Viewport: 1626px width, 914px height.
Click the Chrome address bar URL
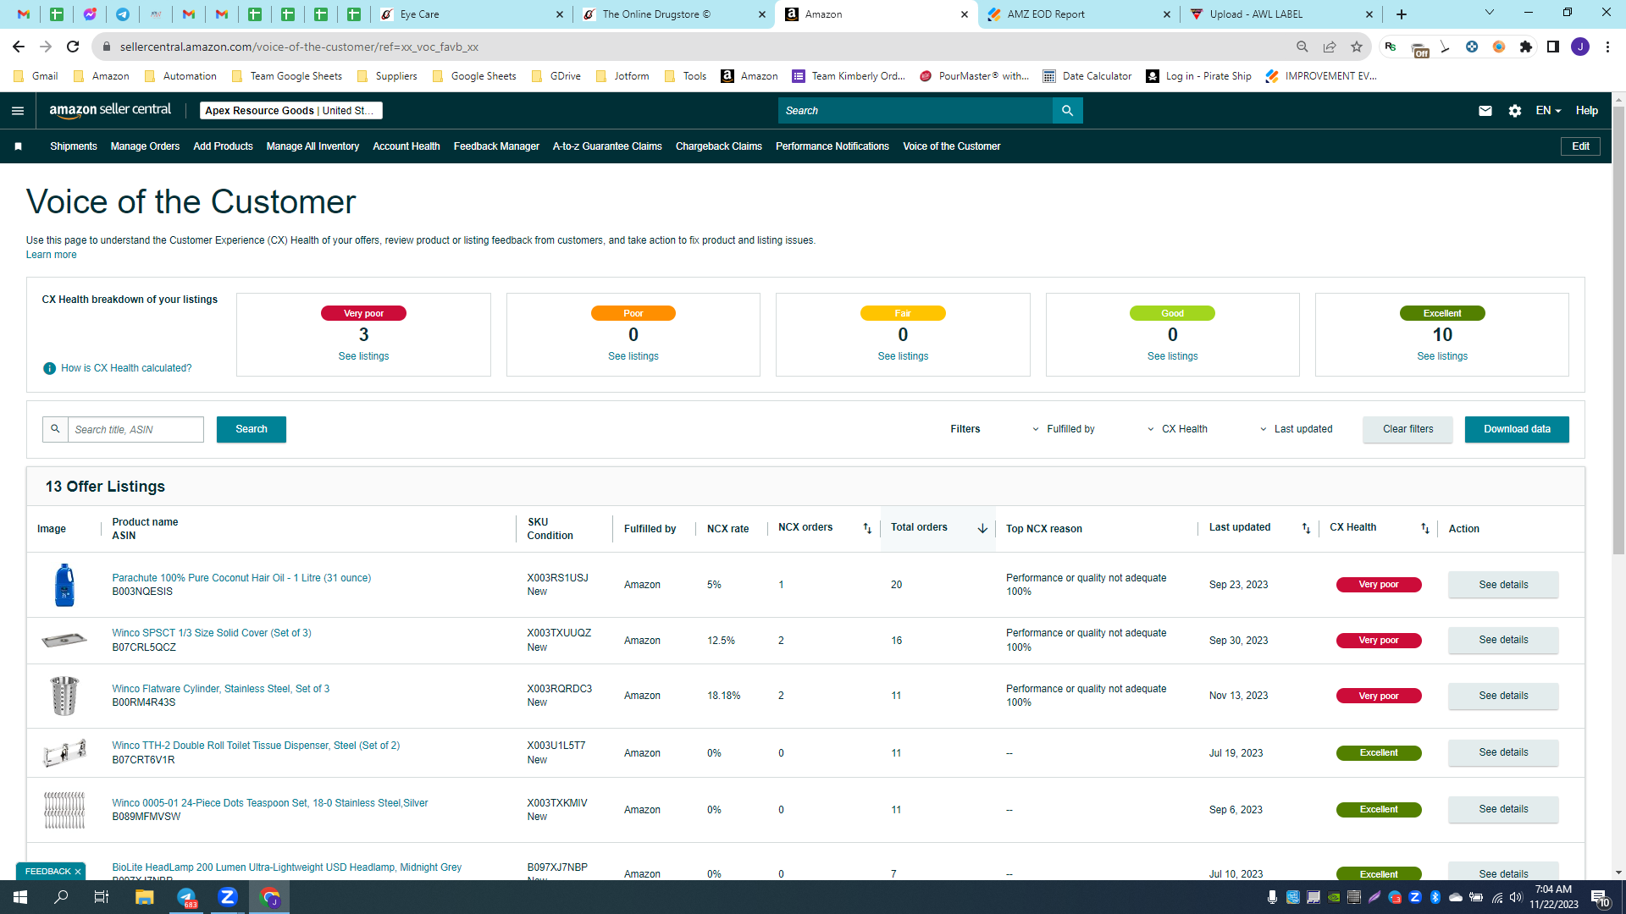coord(299,47)
